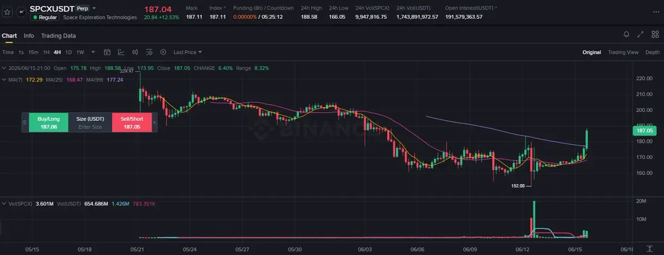Viewport: 664px width, 255px height.
Task: Select the 4H interval
Action: point(58,52)
